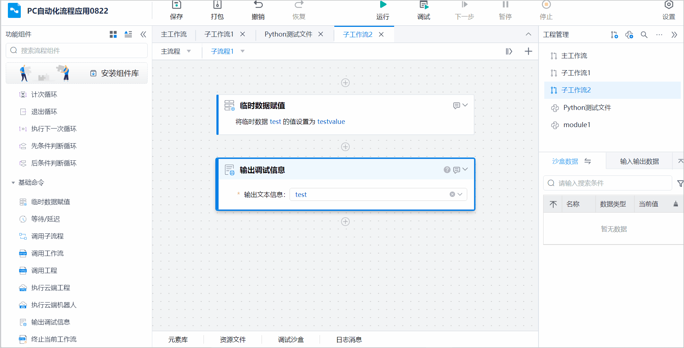Expand the 输出文本信息 dropdown arrow
The width and height of the screenshot is (684, 348).
[460, 194]
